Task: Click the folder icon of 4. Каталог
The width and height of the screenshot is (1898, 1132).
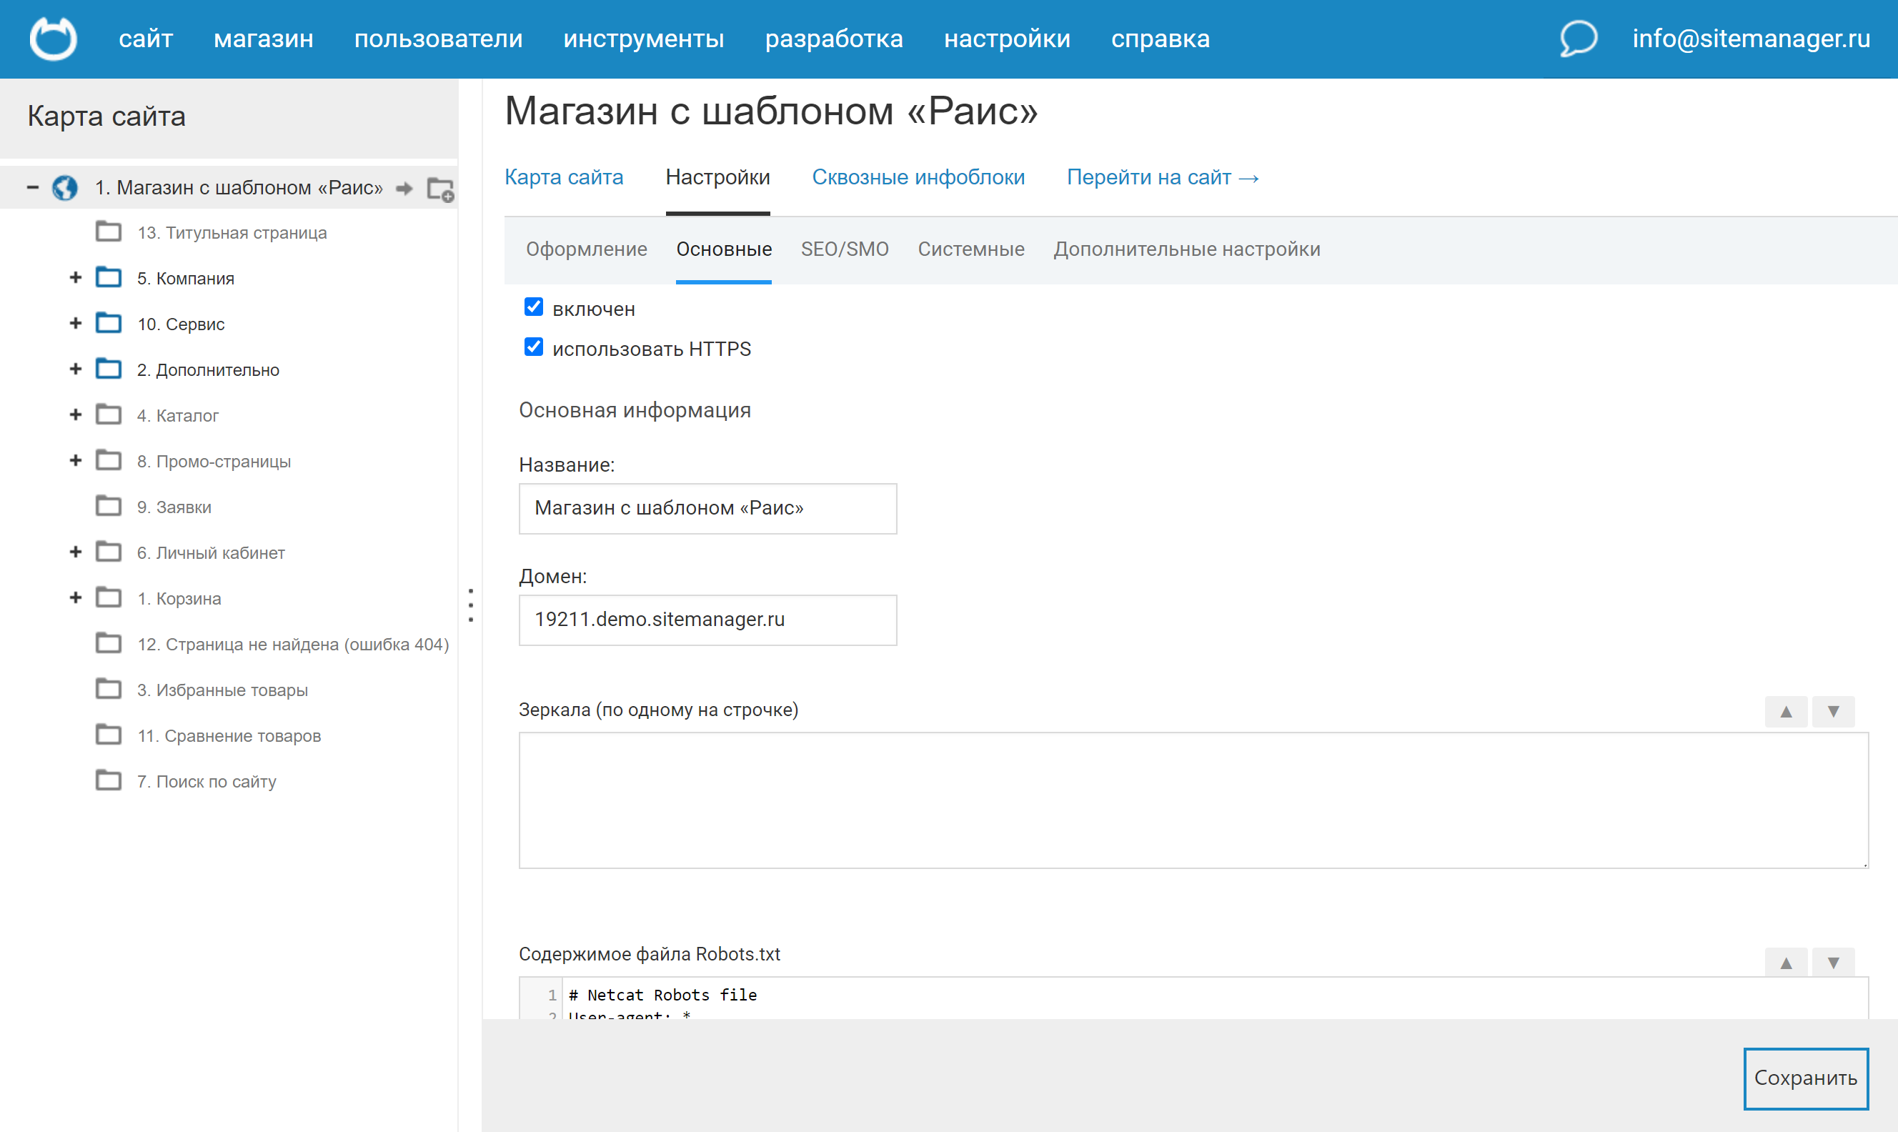Action: click(x=109, y=415)
